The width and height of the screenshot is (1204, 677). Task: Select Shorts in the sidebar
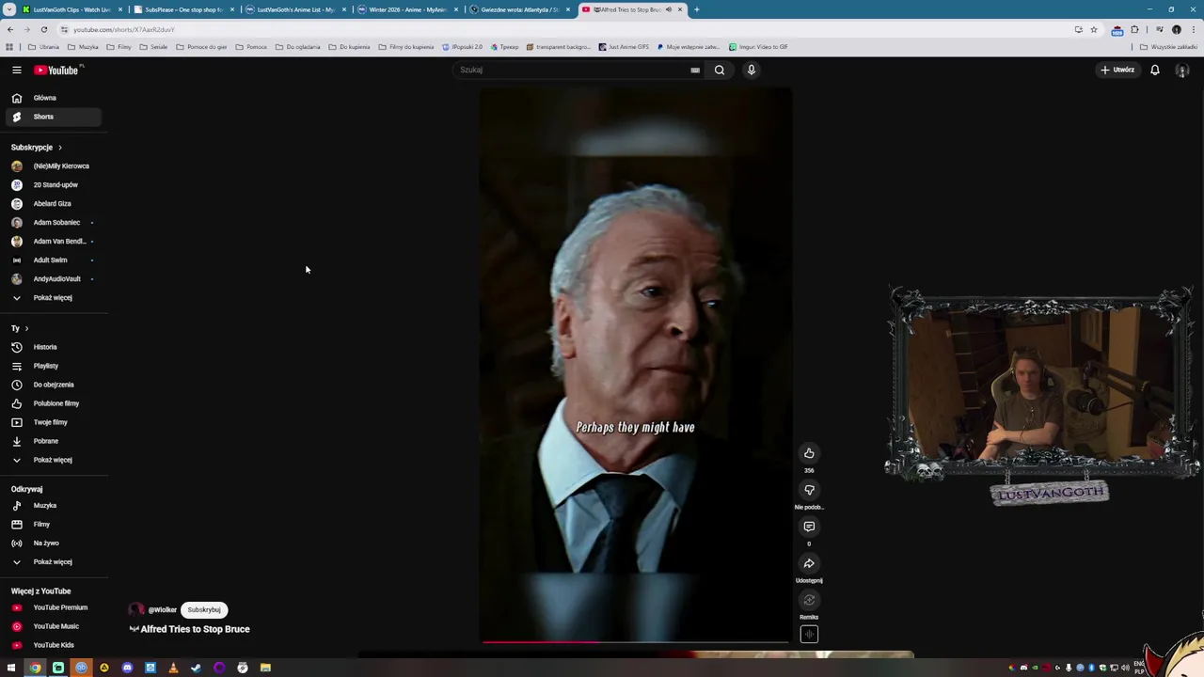[53, 117]
